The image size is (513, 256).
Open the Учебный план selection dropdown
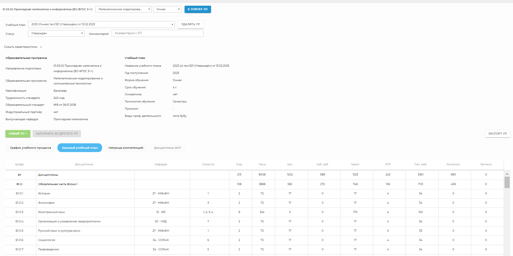[101, 24]
